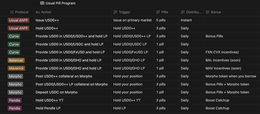The width and height of the screenshot is (260, 114).
Task: Click 'Boost Catchup' in Hold Pendle LP row
Action: tap(217, 108)
